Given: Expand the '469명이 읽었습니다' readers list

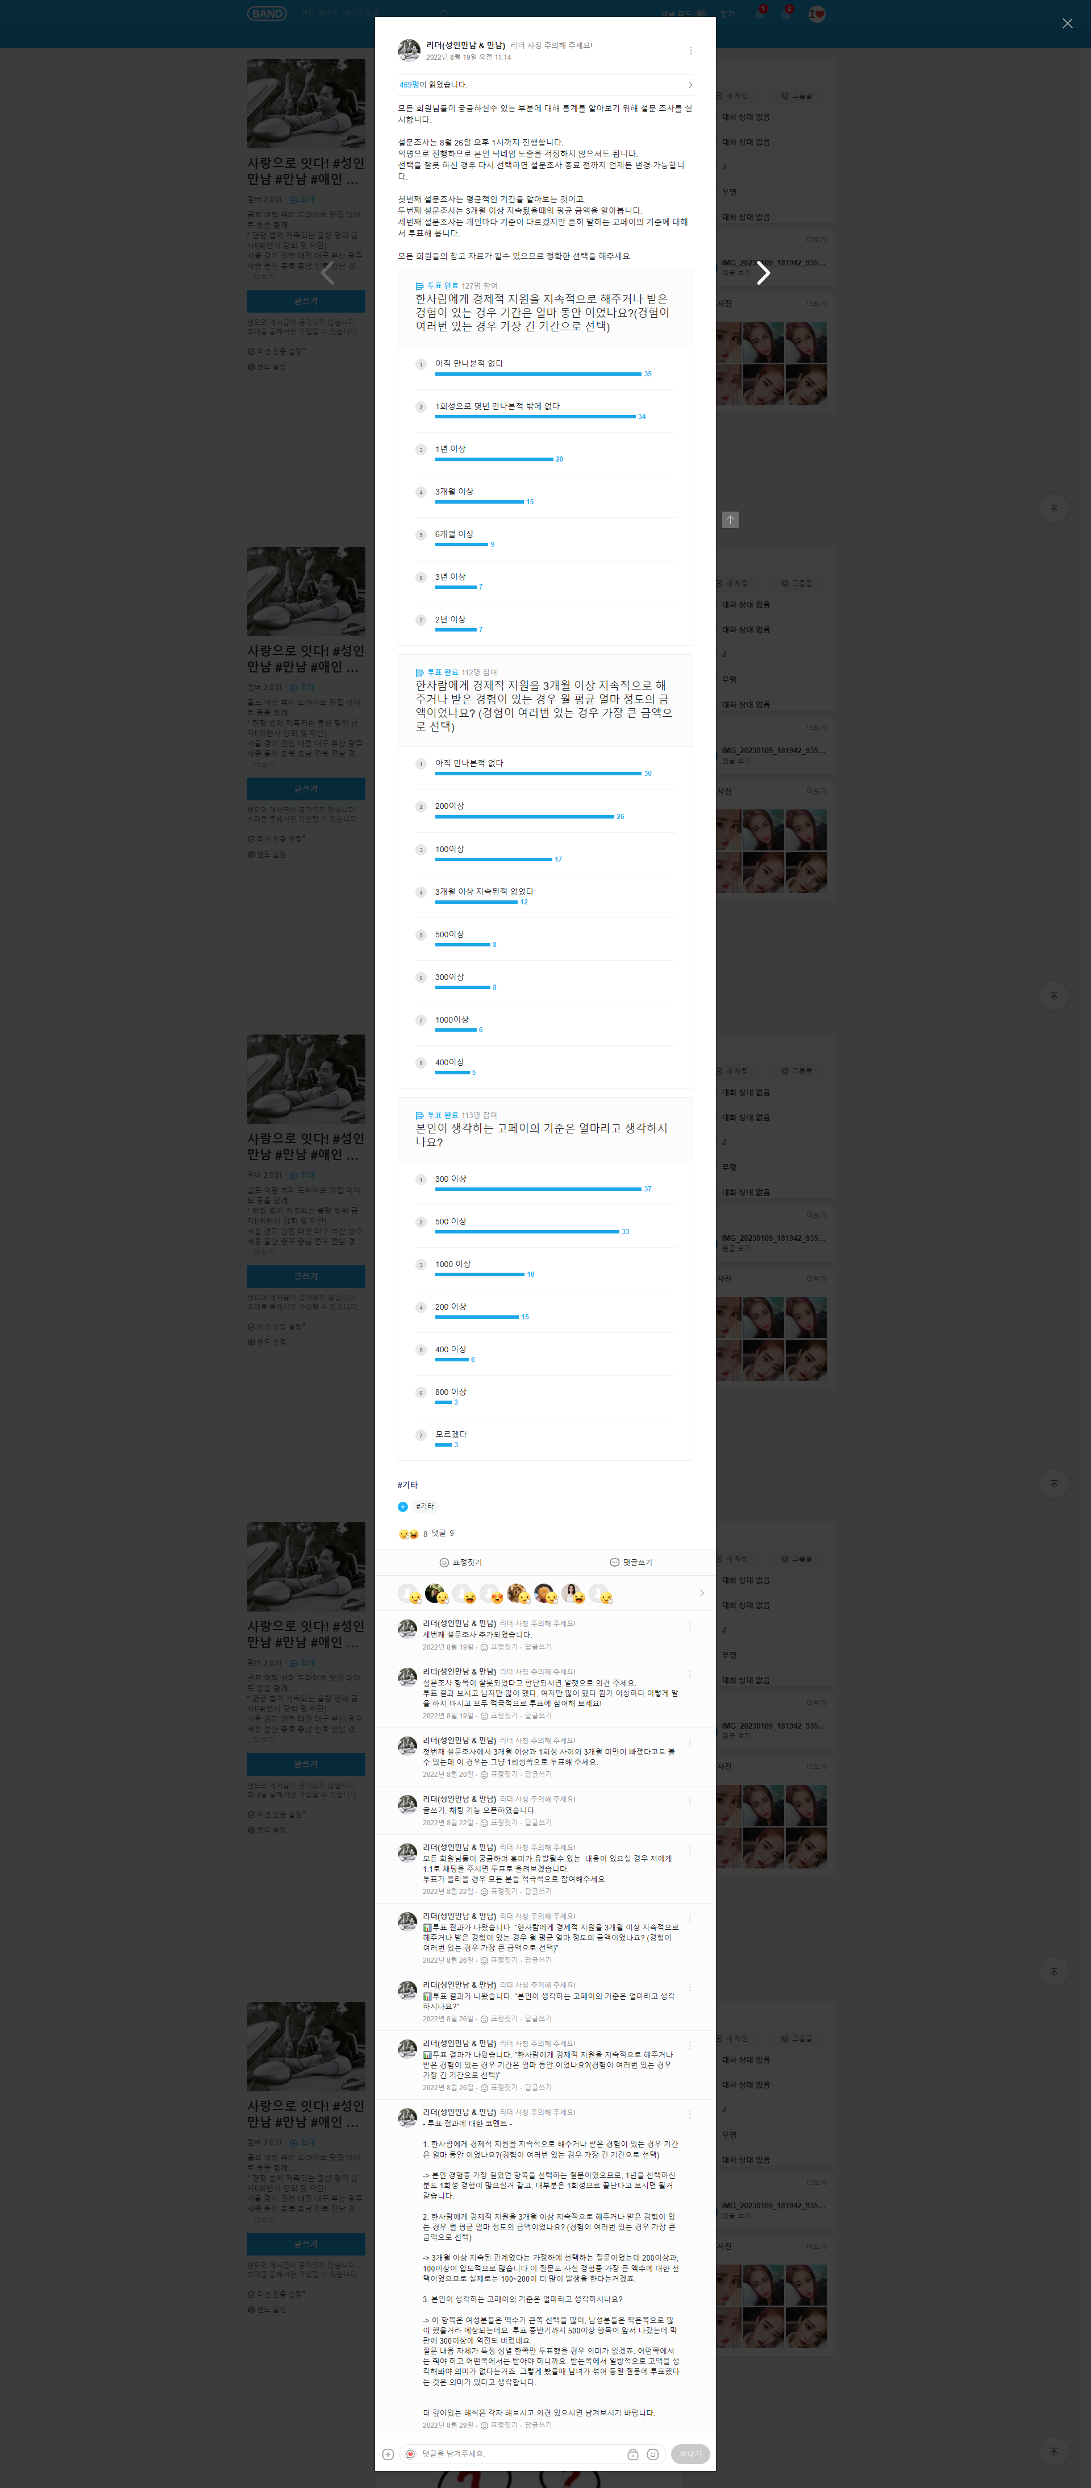Looking at the screenshot, I should tap(545, 85).
